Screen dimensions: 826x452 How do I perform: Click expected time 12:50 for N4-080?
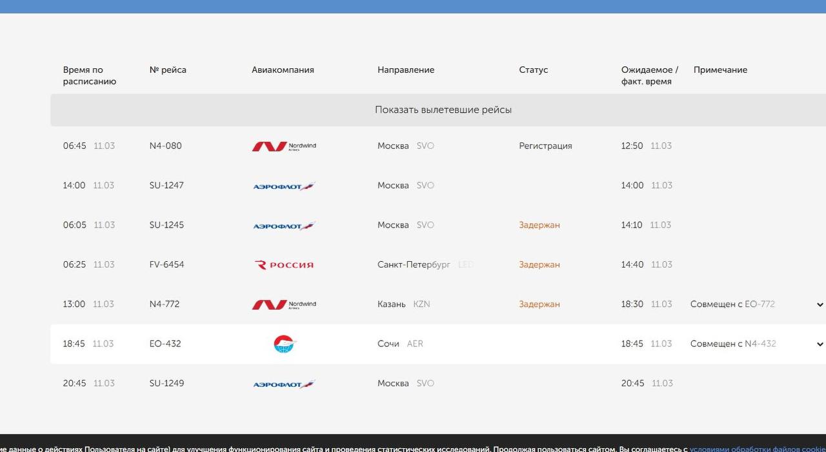[x=632, y=146]
